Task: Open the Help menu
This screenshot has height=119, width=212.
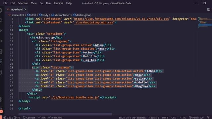Action: [69, 3]
